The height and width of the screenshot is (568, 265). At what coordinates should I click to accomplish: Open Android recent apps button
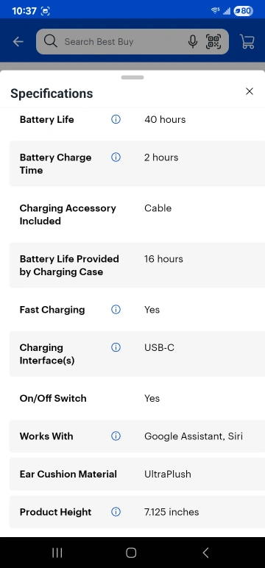click(57, 553)
